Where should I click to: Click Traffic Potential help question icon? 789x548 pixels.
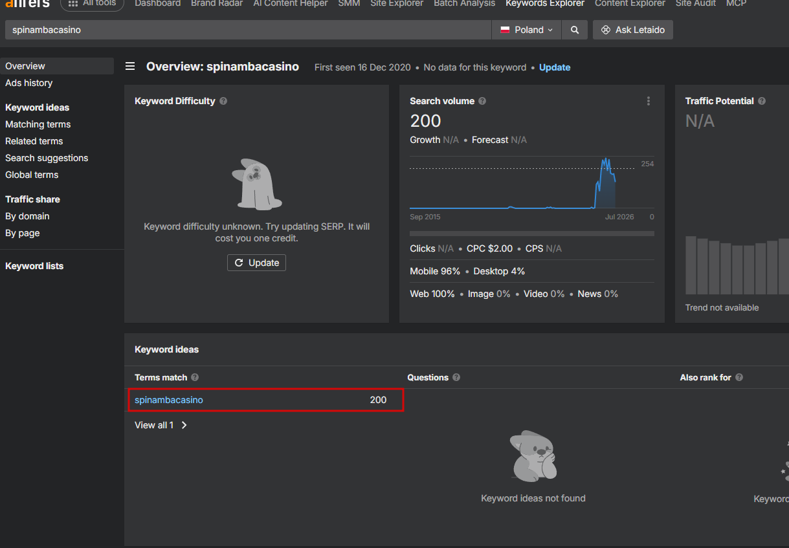pos(762,101)
